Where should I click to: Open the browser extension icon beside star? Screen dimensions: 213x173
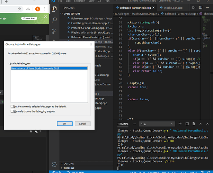point(28,9)
